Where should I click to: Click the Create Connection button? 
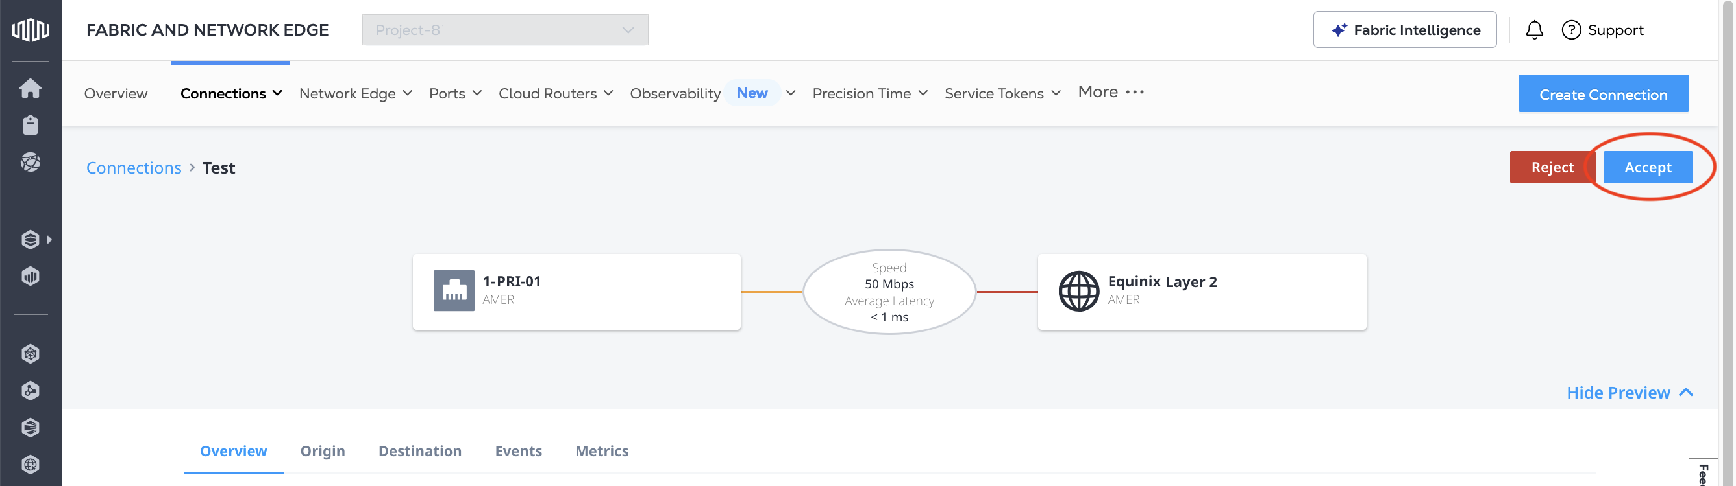coord(1602,94)
